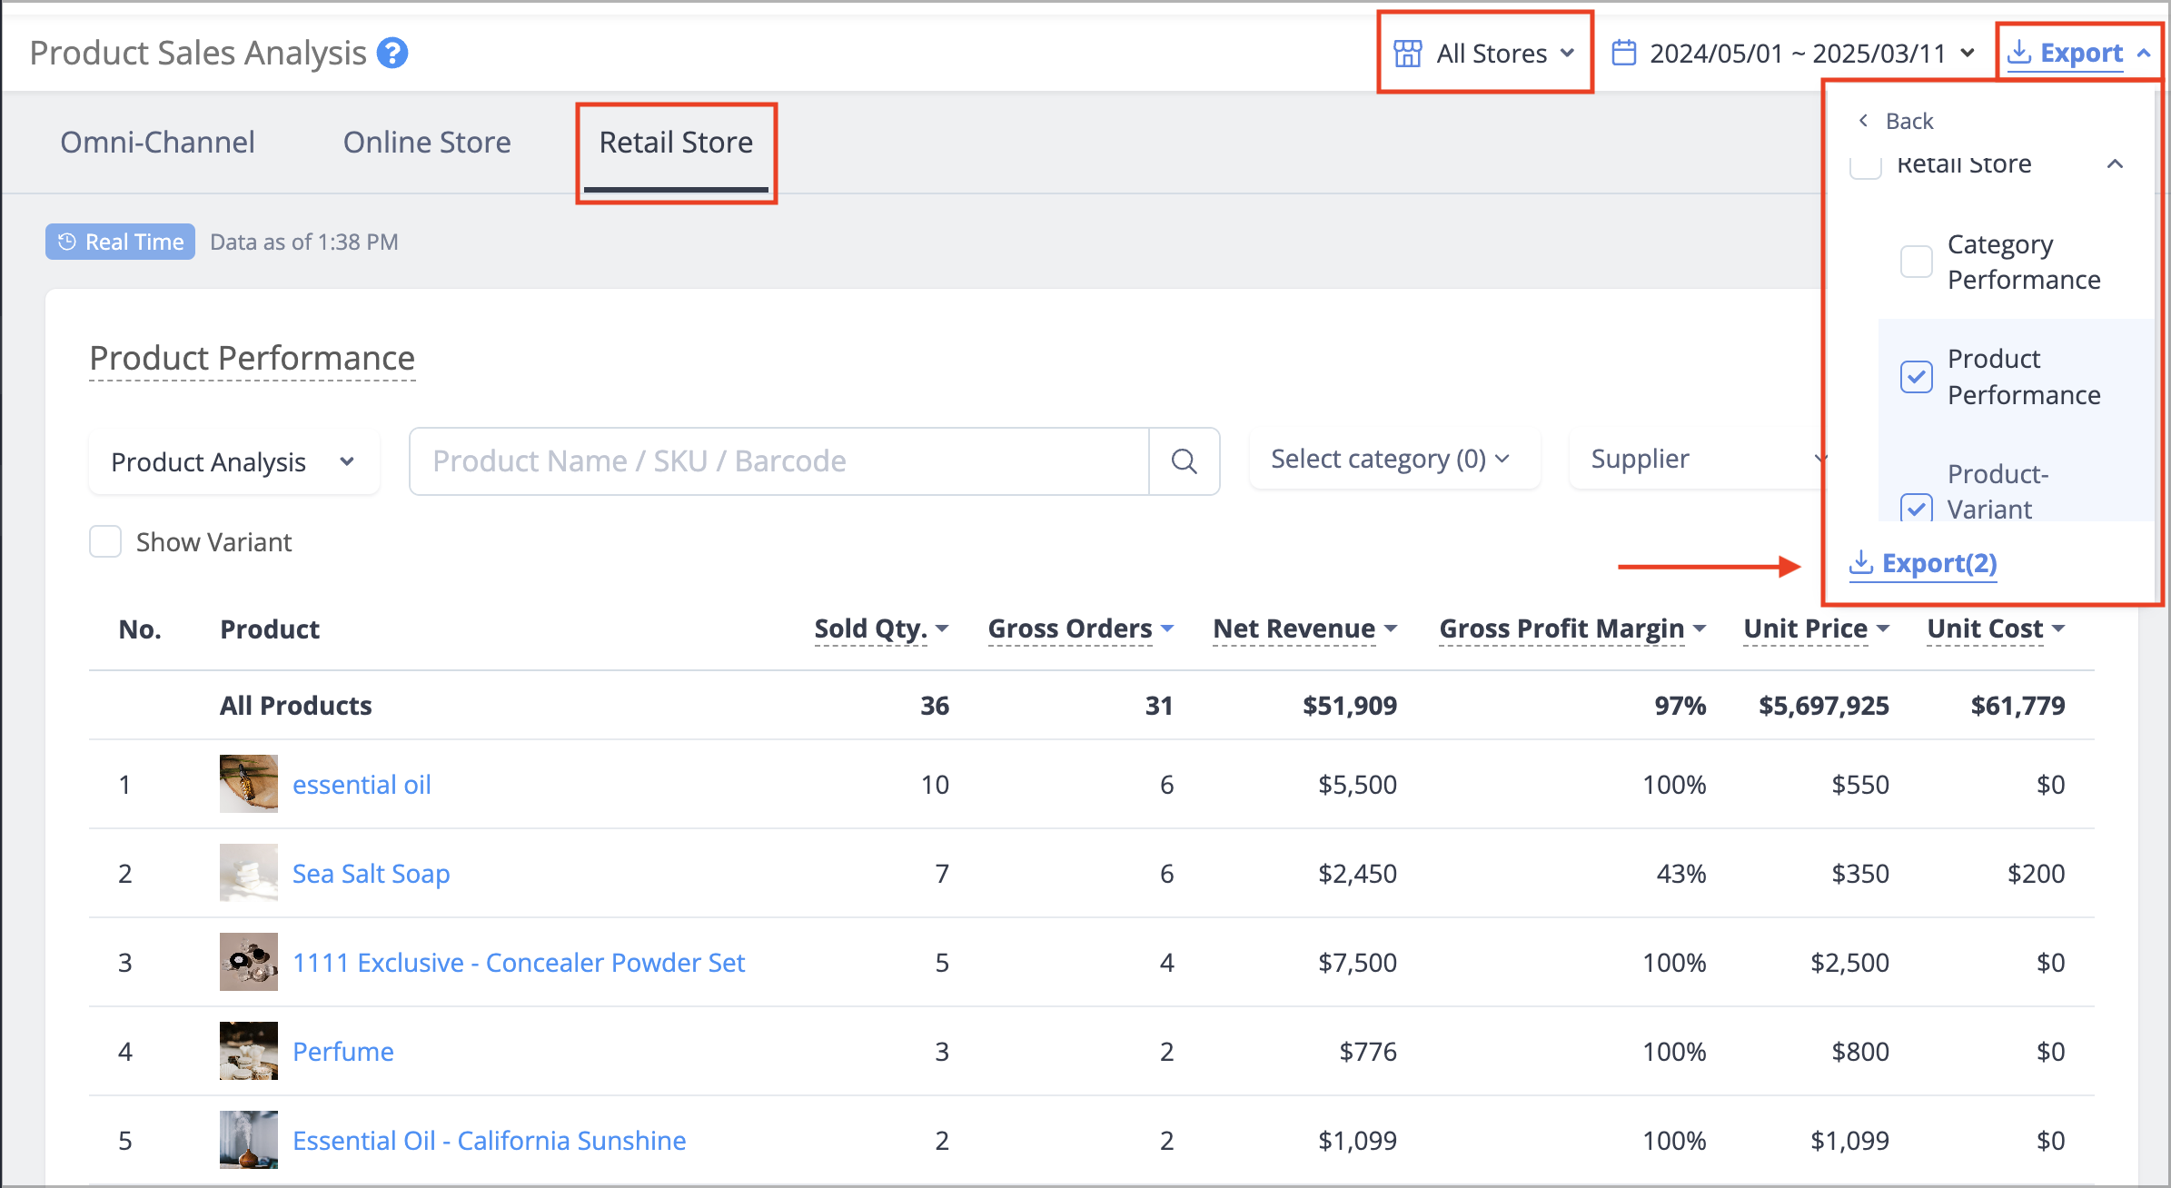
Task: Click the Export(2) download link
Action: [1923, 563]
